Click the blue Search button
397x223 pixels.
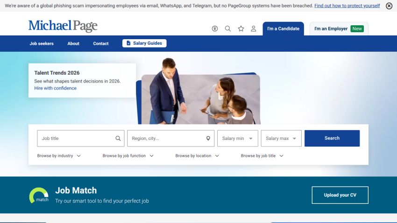[x=332, y=138]
